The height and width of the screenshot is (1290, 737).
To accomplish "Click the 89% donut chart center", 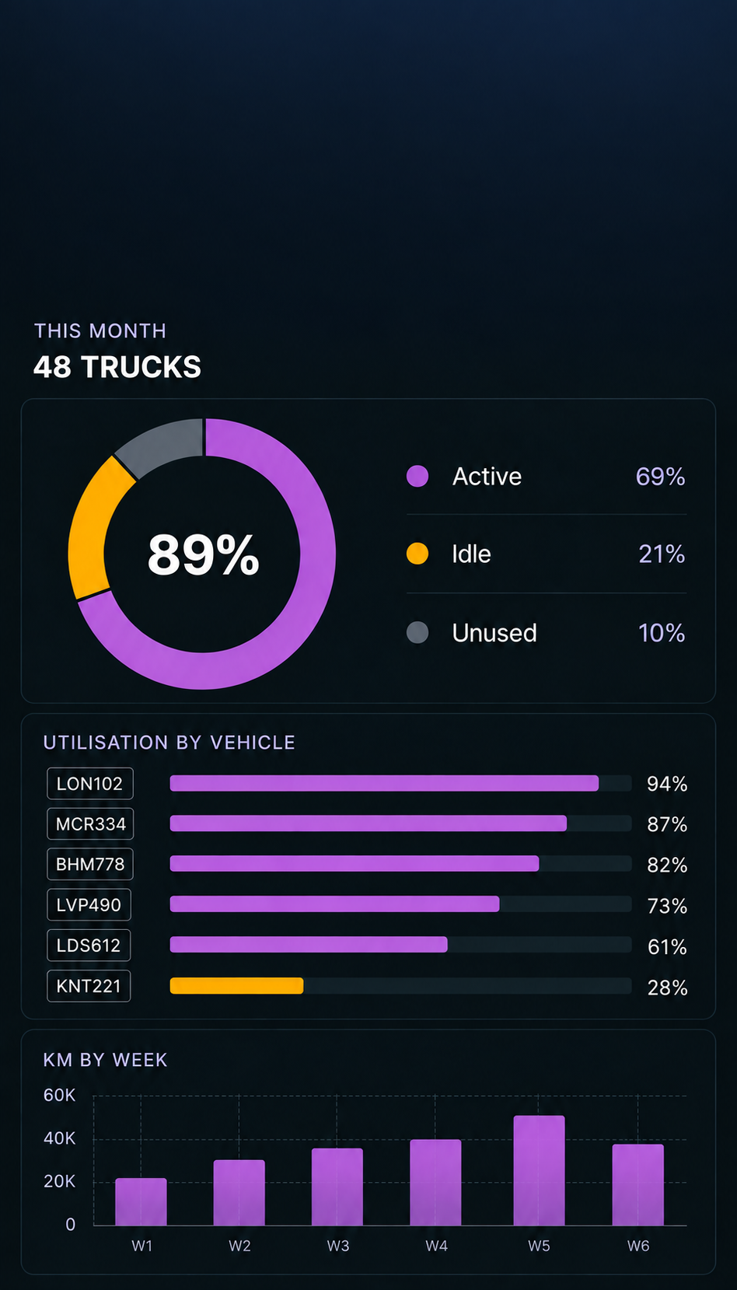I will click(203, 554).
